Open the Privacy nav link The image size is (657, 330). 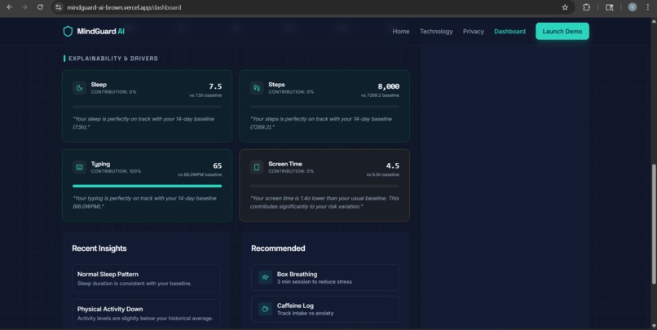tap(474, 32)
